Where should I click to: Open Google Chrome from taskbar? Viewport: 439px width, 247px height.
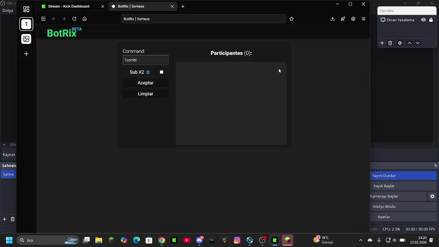(162, 240)
